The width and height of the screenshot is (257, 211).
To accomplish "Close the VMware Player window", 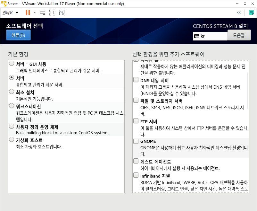I will click(253, 4).
